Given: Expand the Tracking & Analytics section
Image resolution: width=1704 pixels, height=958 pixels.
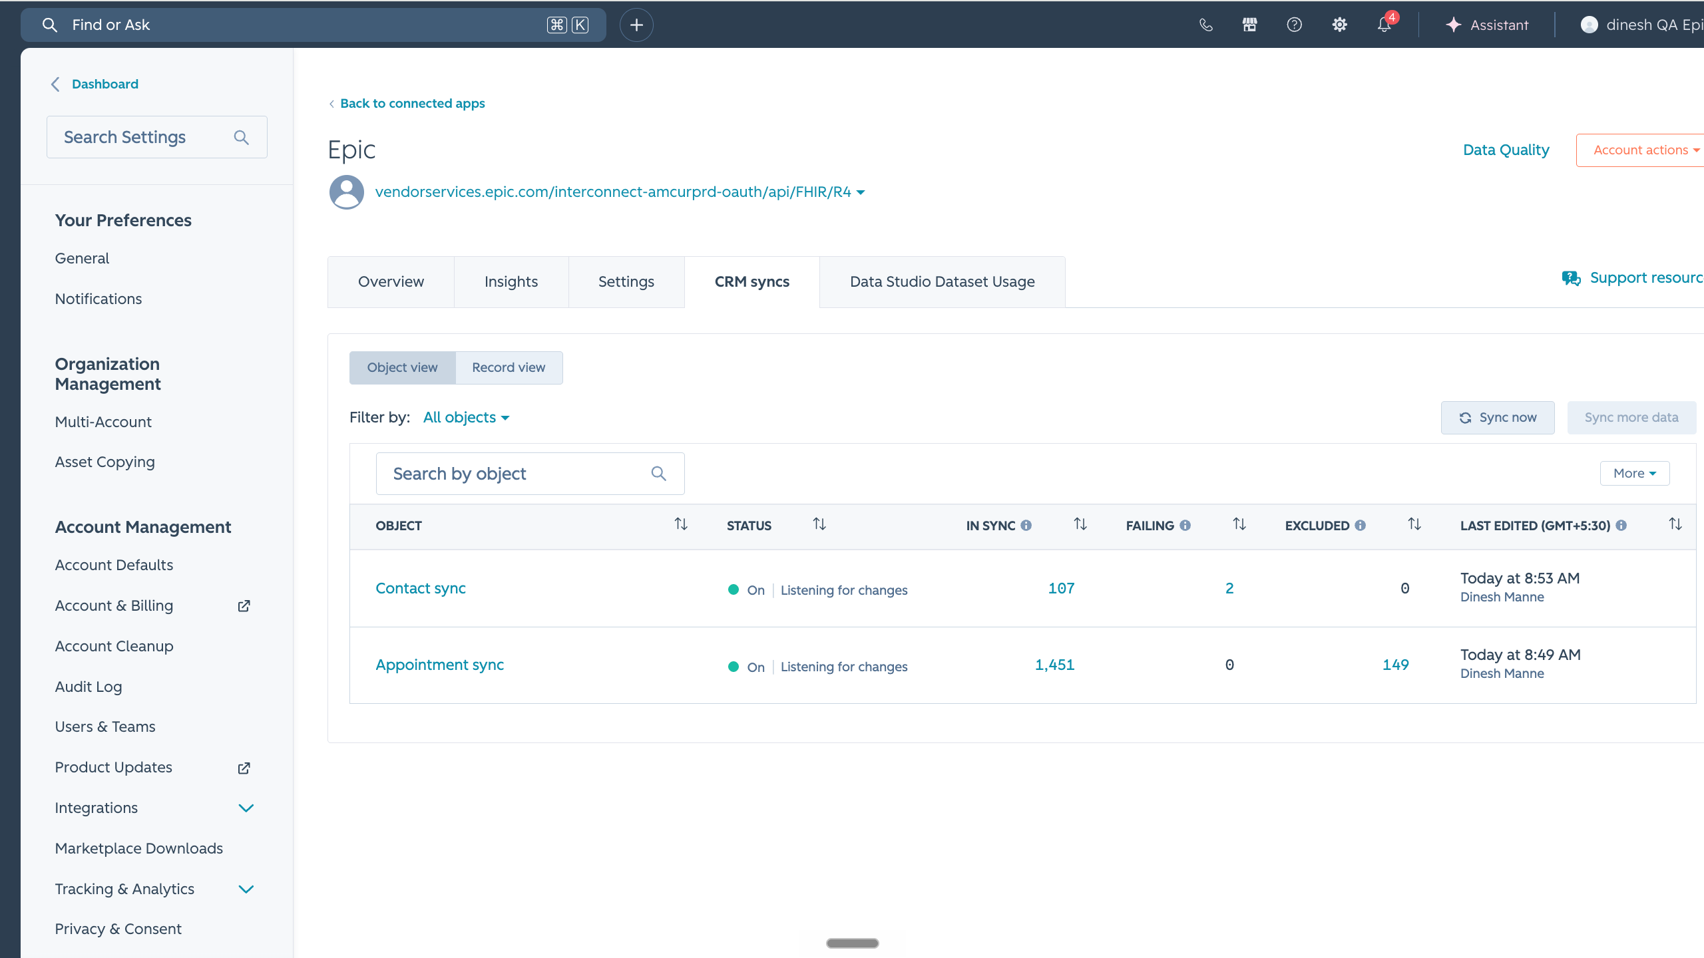Looking at the screenshot, I should point(246,889).
